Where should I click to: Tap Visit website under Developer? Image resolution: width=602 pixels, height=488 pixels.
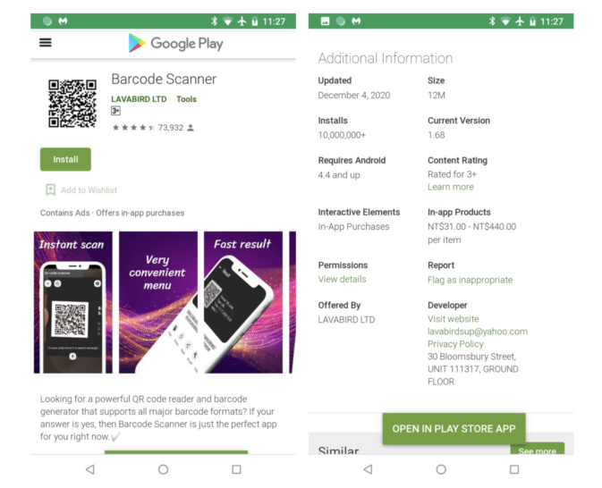coord(454,319)
